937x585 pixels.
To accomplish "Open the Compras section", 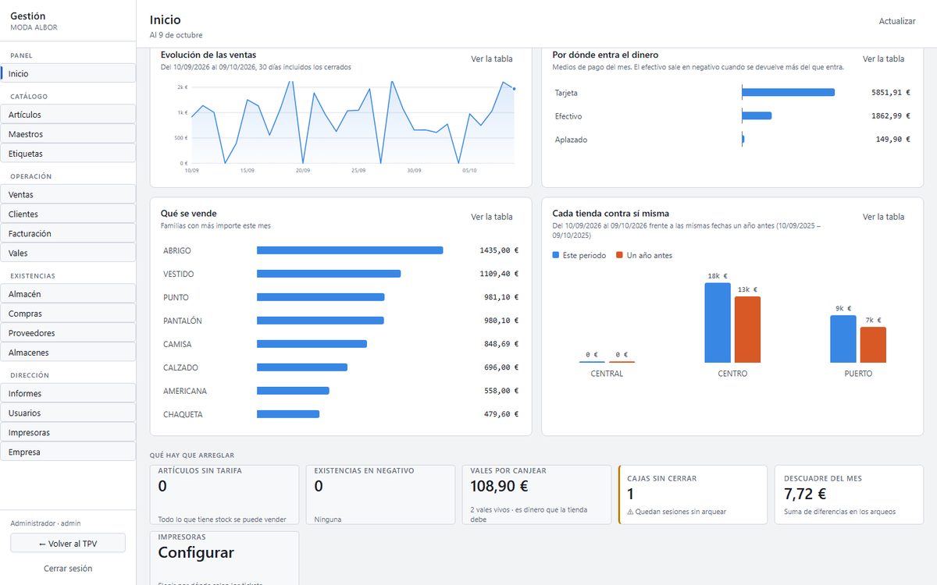I will (68, 314).
